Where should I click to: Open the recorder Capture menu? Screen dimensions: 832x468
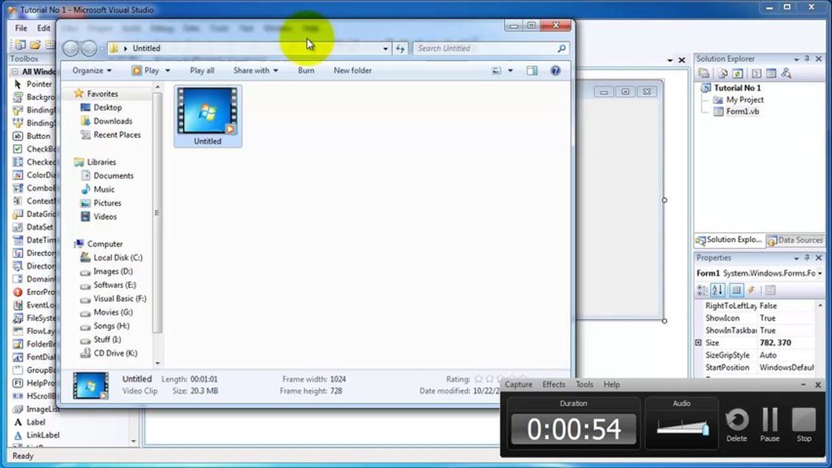518,384
